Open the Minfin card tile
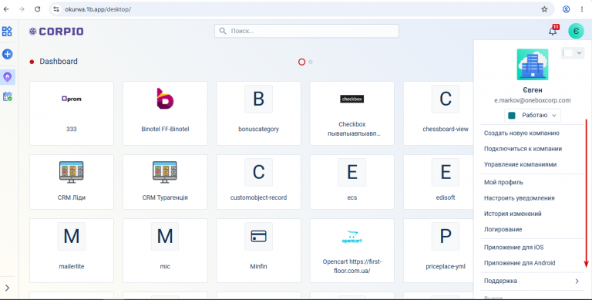 (259, 251)
